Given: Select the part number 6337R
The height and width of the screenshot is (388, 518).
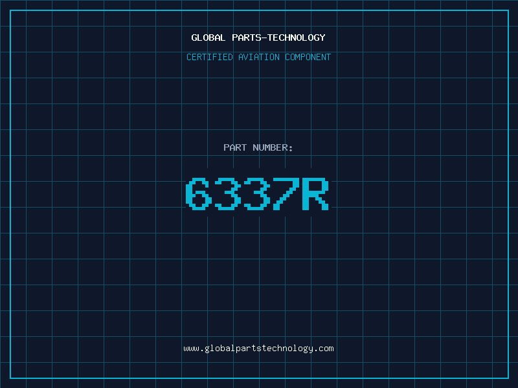Looking at the screenshot, I should click(x=257, y=193).
